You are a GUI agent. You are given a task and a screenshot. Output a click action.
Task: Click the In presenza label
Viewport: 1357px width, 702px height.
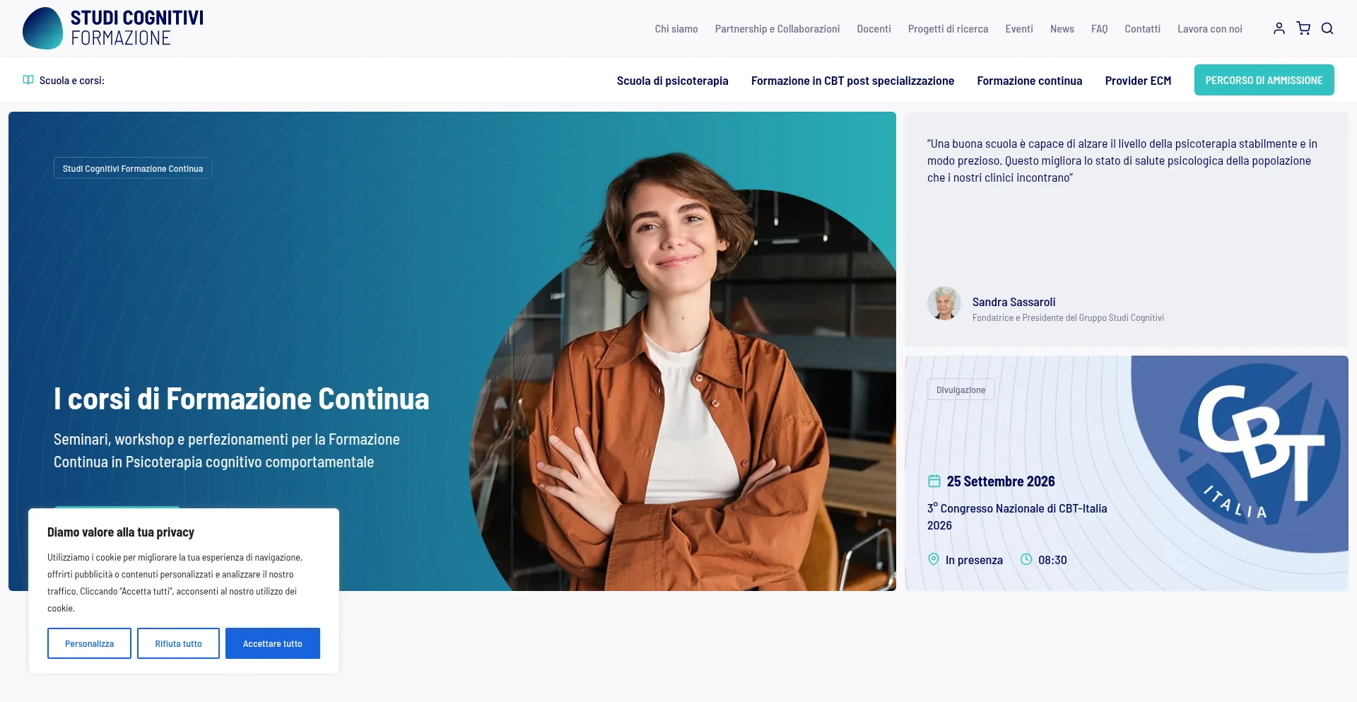974,560
